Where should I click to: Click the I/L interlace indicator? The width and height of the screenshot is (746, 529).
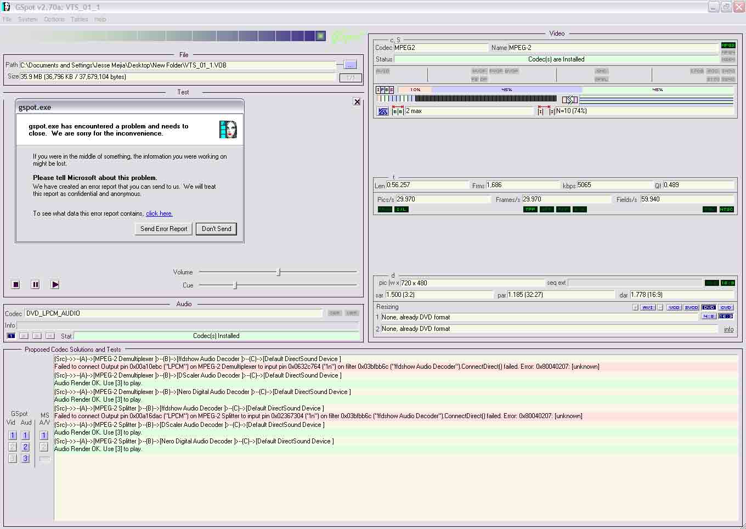(402, 209)
